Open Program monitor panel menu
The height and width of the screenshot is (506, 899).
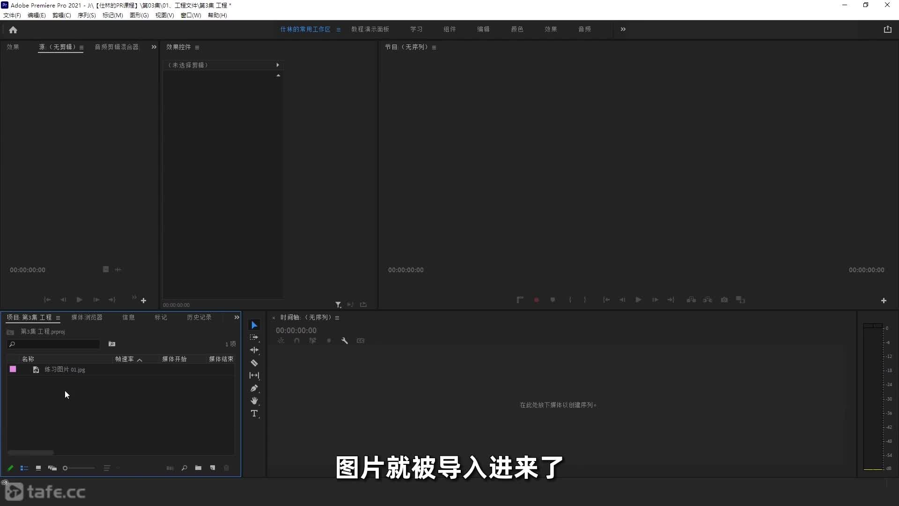coord(434,47)
